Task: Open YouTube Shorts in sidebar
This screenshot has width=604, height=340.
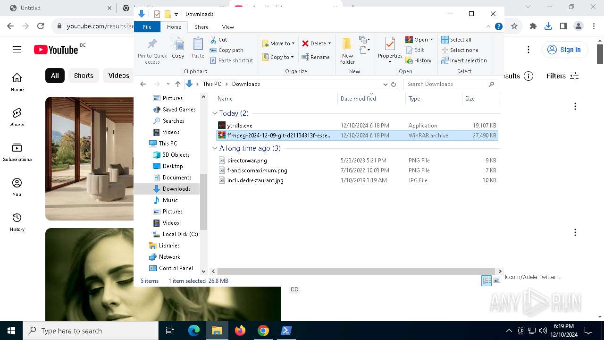Action: click(x=17, y=117)
